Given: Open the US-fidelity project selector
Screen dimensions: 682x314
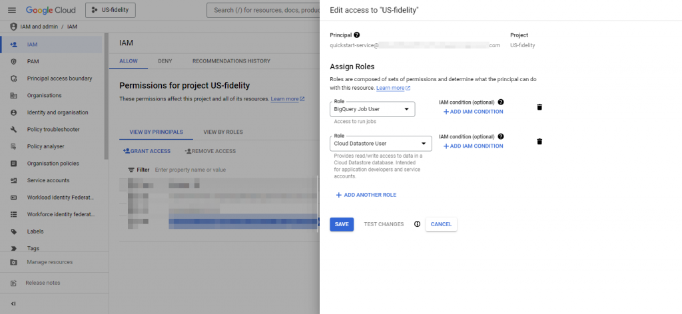Looking at the screenshot, I should coord(111,11).
